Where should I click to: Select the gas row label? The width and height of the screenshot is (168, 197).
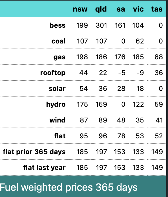[59, 57]
